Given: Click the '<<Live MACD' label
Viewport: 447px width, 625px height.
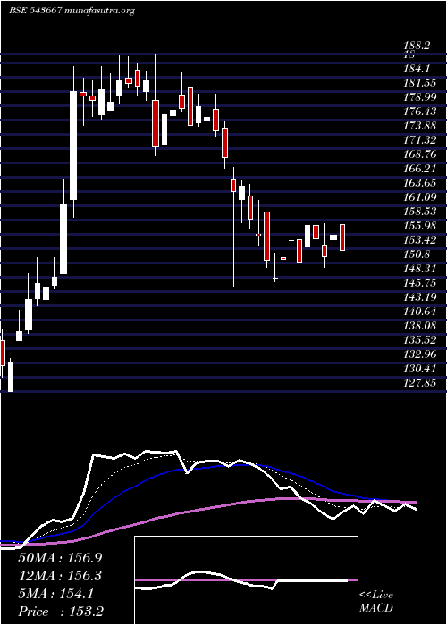Looking at the screenshot, I should [376, 602].
